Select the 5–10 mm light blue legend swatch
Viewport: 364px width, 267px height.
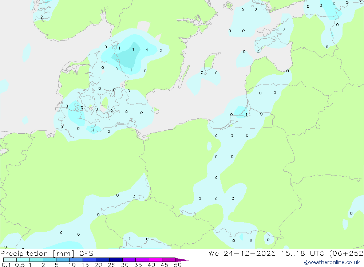click(x=63, y=260)
